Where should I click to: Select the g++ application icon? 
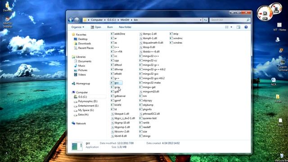click(112, 78)
